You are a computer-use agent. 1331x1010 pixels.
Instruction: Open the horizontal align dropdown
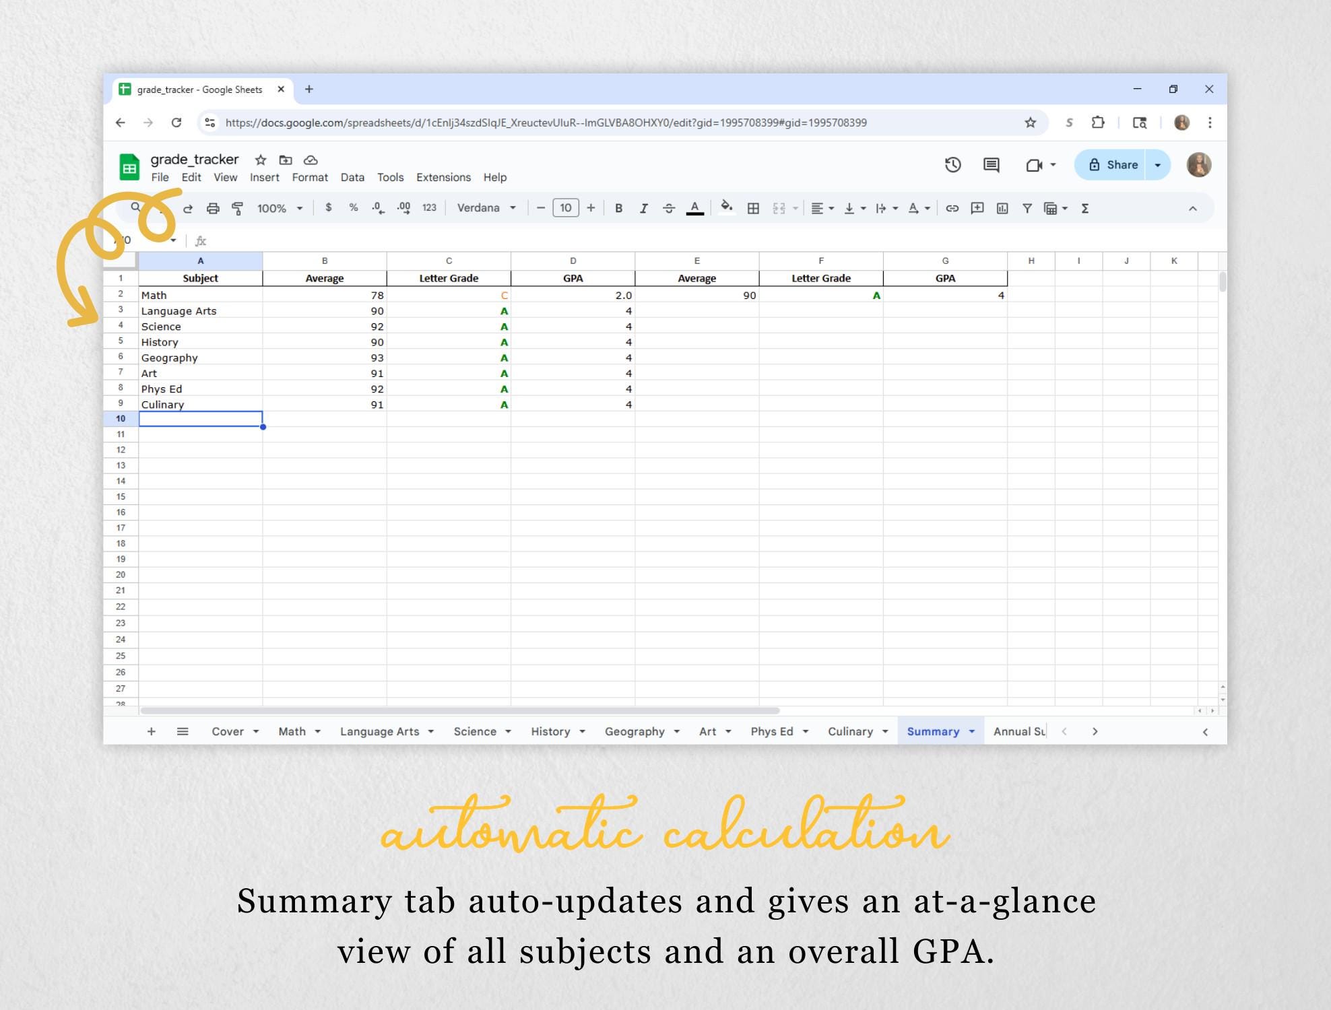(822, 209)
